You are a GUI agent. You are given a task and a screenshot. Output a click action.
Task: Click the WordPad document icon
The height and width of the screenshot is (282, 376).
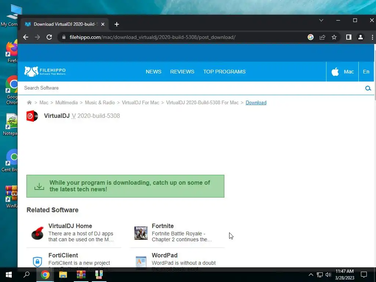point(141,262)
